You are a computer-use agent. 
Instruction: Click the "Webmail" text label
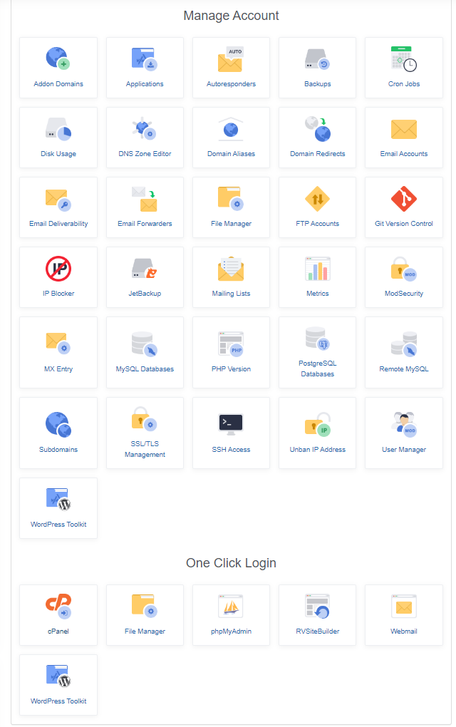coord(404,631)
